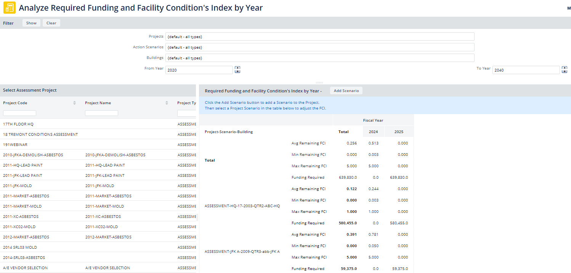Click the From Year increment up arrow
This screenshot has width=571, height=273.
pyautogui.click(x=237, y=68)
